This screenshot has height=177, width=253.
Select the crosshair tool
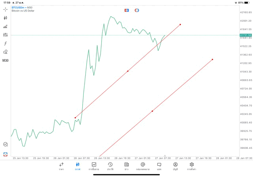(x=6, y=9)
